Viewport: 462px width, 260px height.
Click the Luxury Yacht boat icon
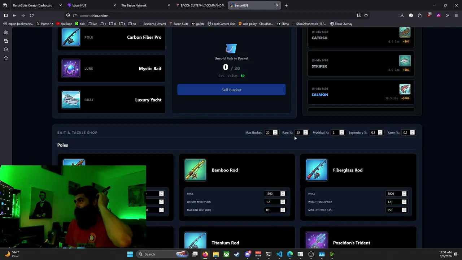pyautogui.click(x=71, y=100)
